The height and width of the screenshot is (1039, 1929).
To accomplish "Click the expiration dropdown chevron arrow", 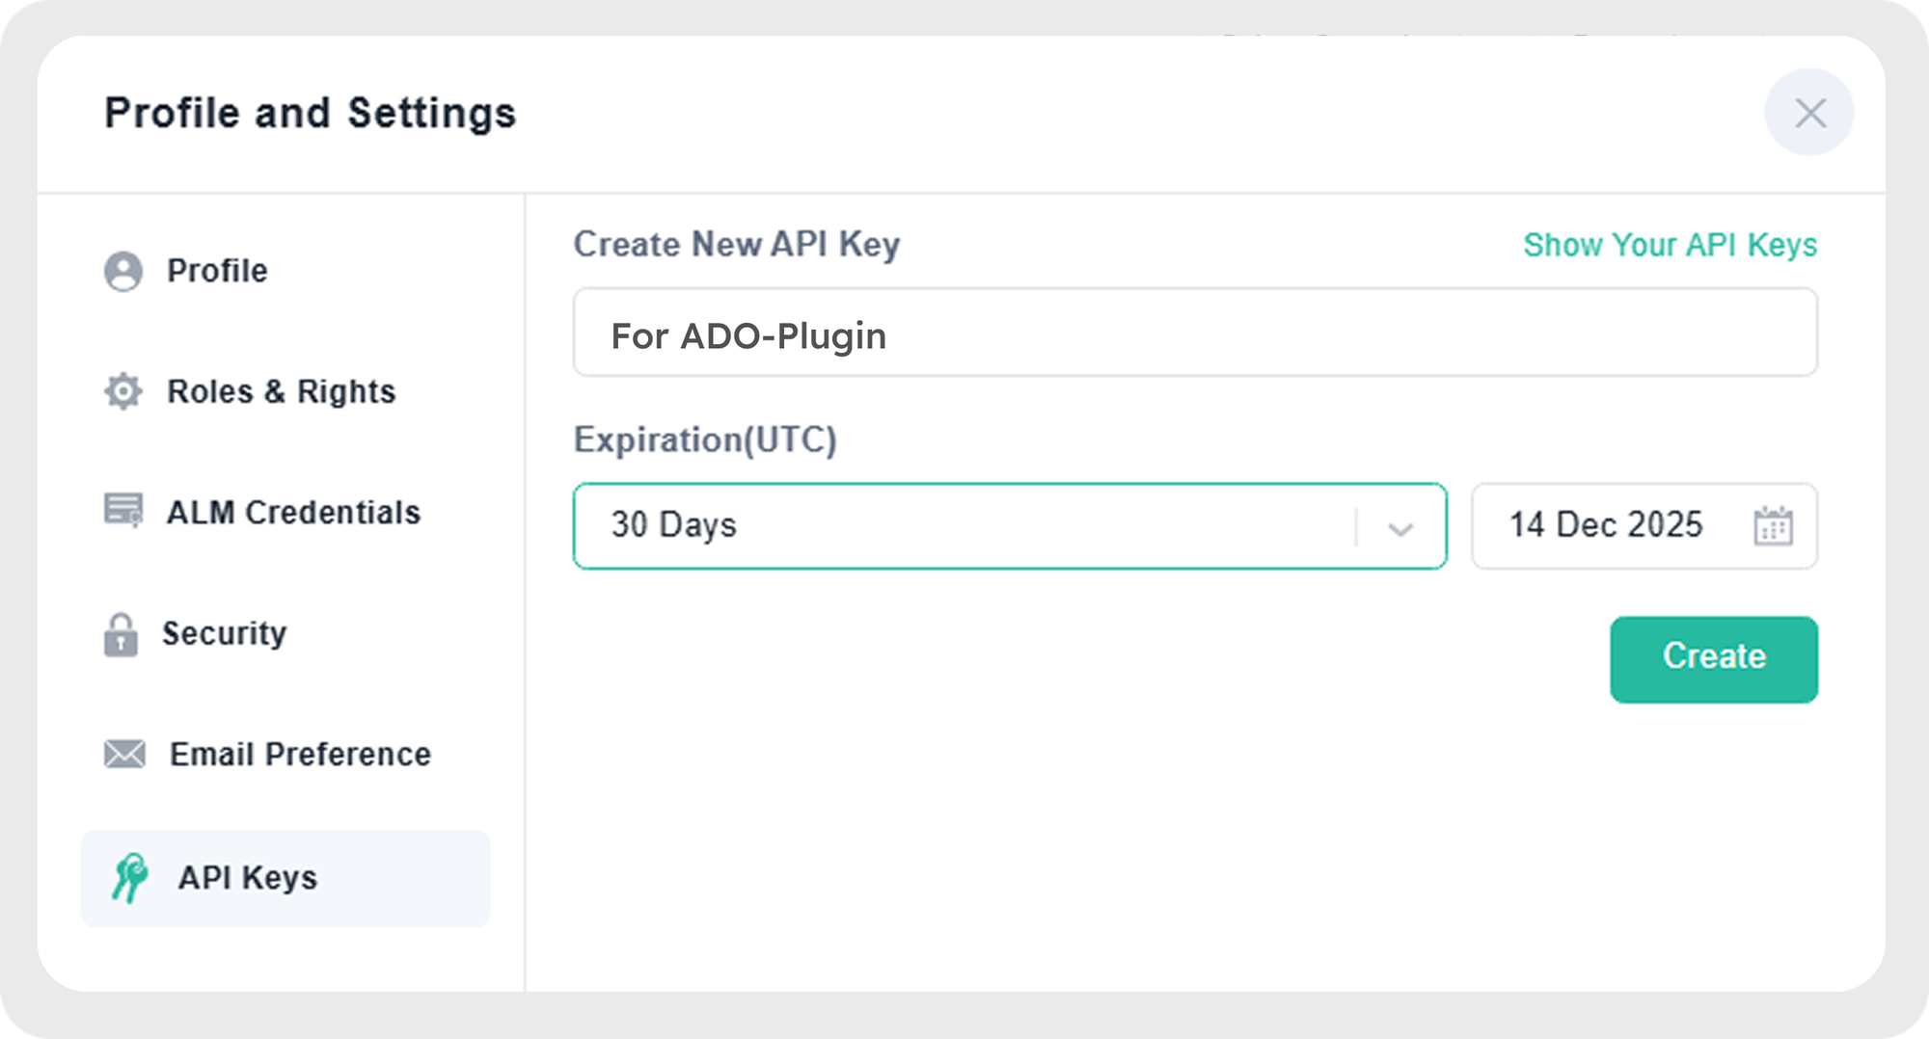I will pos(1399,527).
